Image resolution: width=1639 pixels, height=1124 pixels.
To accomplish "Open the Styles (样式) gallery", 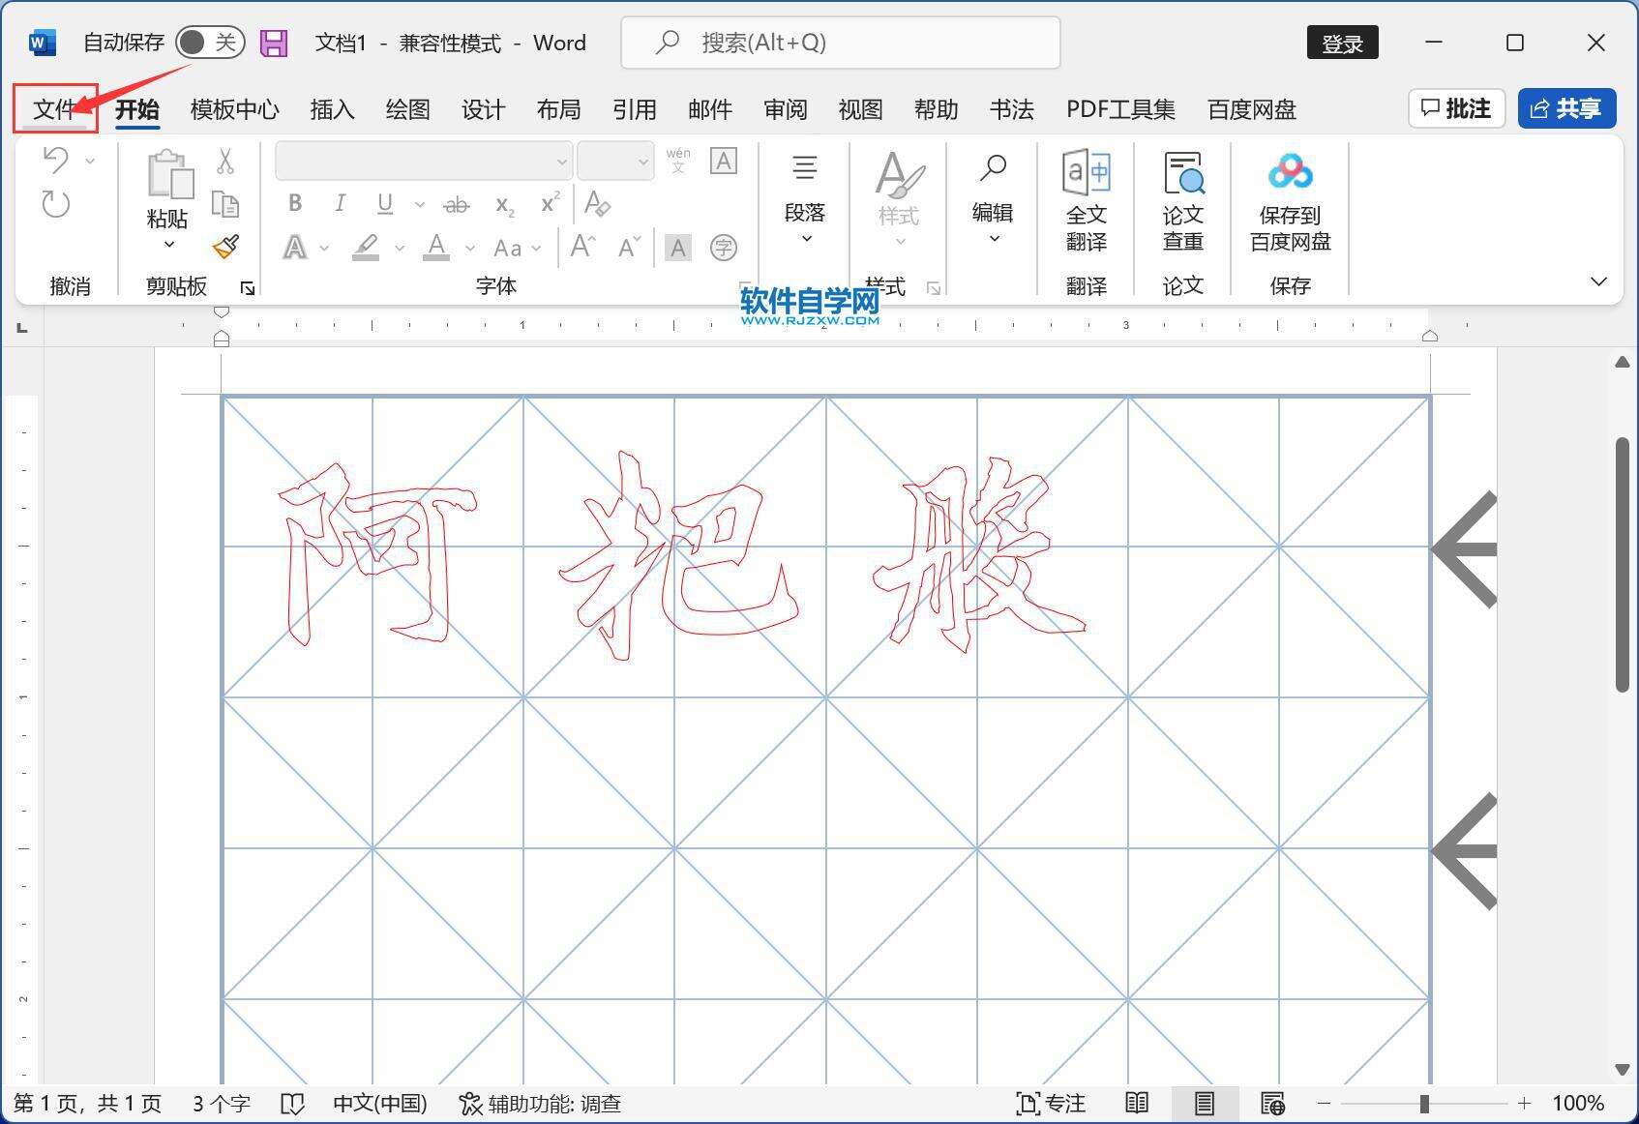I will (899, 200).
